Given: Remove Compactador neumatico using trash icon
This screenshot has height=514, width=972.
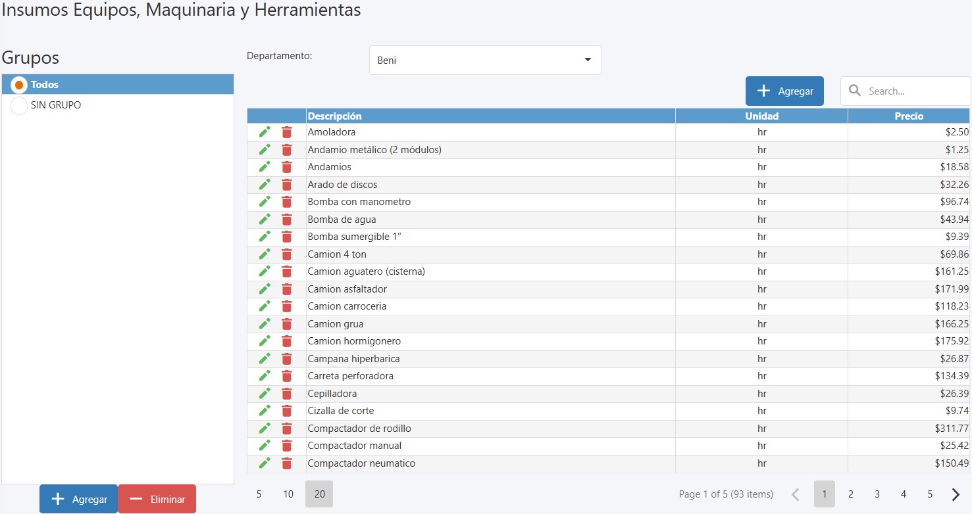Looking at the screenshot, I should tap(286, 463).
